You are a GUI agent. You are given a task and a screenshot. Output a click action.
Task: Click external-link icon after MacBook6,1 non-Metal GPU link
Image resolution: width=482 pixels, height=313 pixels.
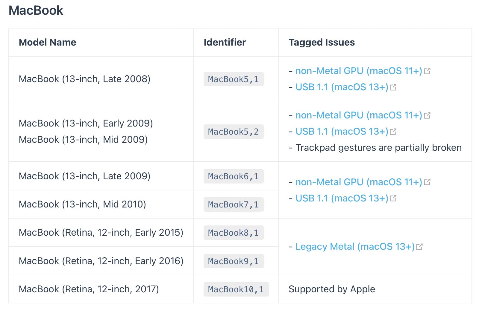427,182
